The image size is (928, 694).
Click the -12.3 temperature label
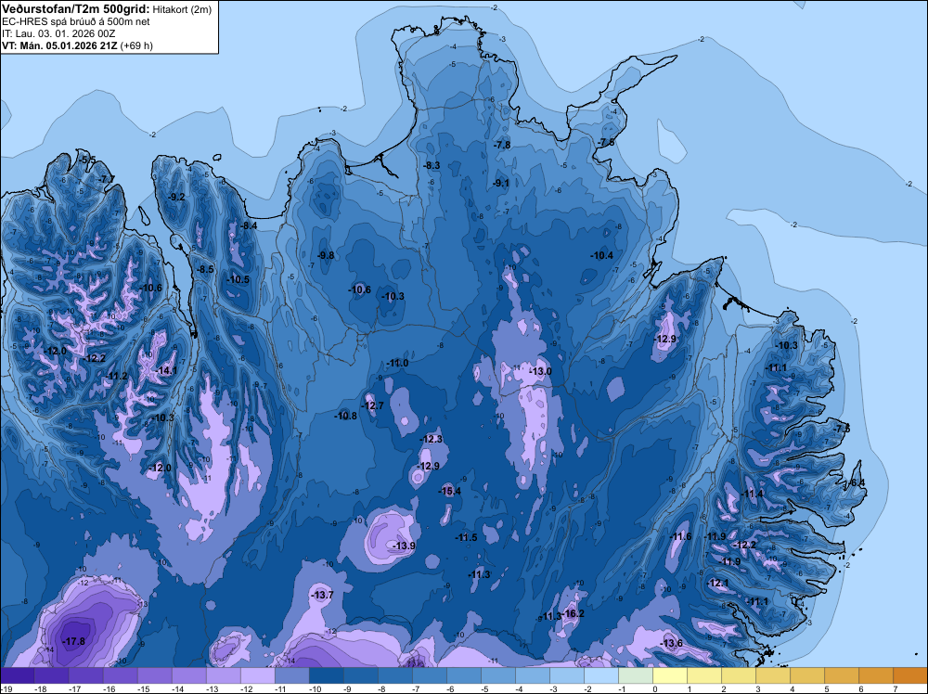click(431, 439)
